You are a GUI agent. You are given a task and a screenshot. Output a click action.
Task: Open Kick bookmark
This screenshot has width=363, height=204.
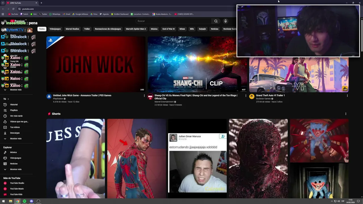click(34, 14)
